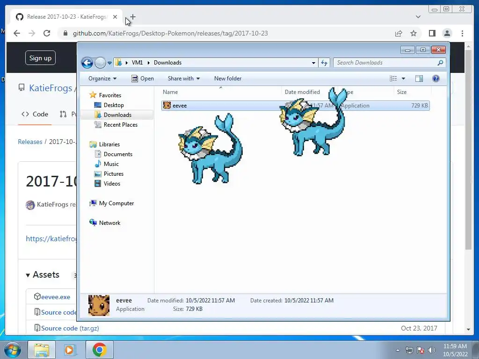Expand address bar previous locations dropdown
The height and width of the screenshot is (359, 479).
[x=313, y=63]
